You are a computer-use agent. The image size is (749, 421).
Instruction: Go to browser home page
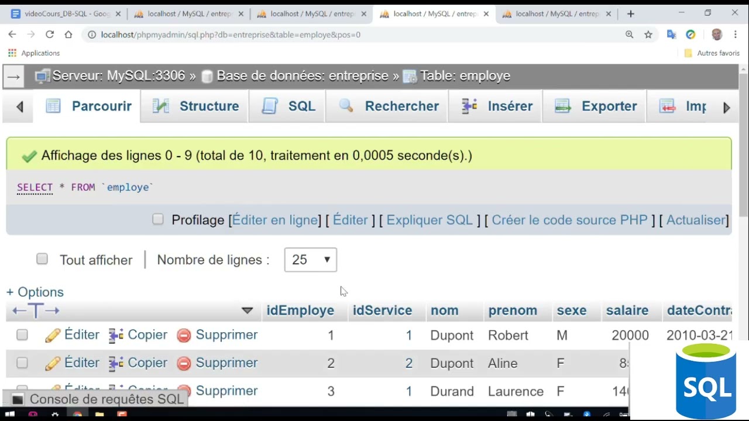click(68, 34)
